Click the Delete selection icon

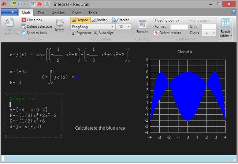(x=24, y=27)
